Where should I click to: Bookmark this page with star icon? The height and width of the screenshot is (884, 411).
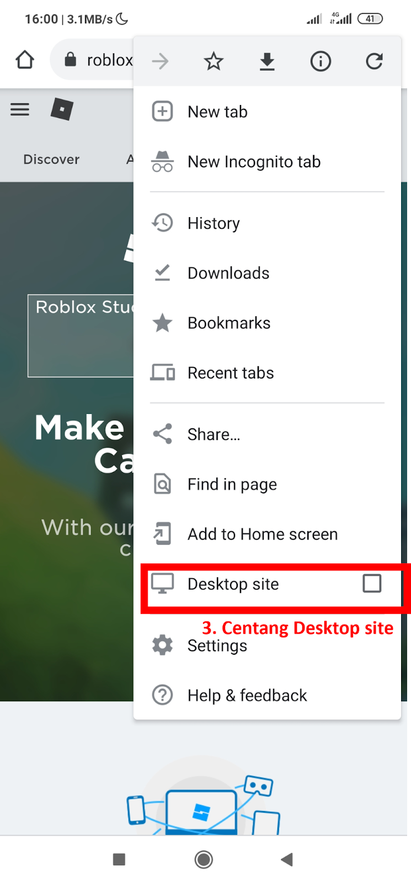point(213,61)
